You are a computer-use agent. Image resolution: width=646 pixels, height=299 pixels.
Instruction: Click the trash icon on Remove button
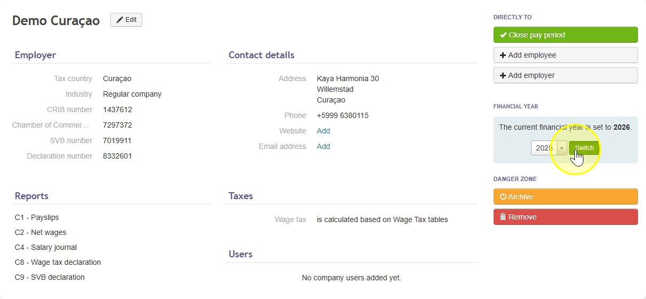click(x=503, y=217)
